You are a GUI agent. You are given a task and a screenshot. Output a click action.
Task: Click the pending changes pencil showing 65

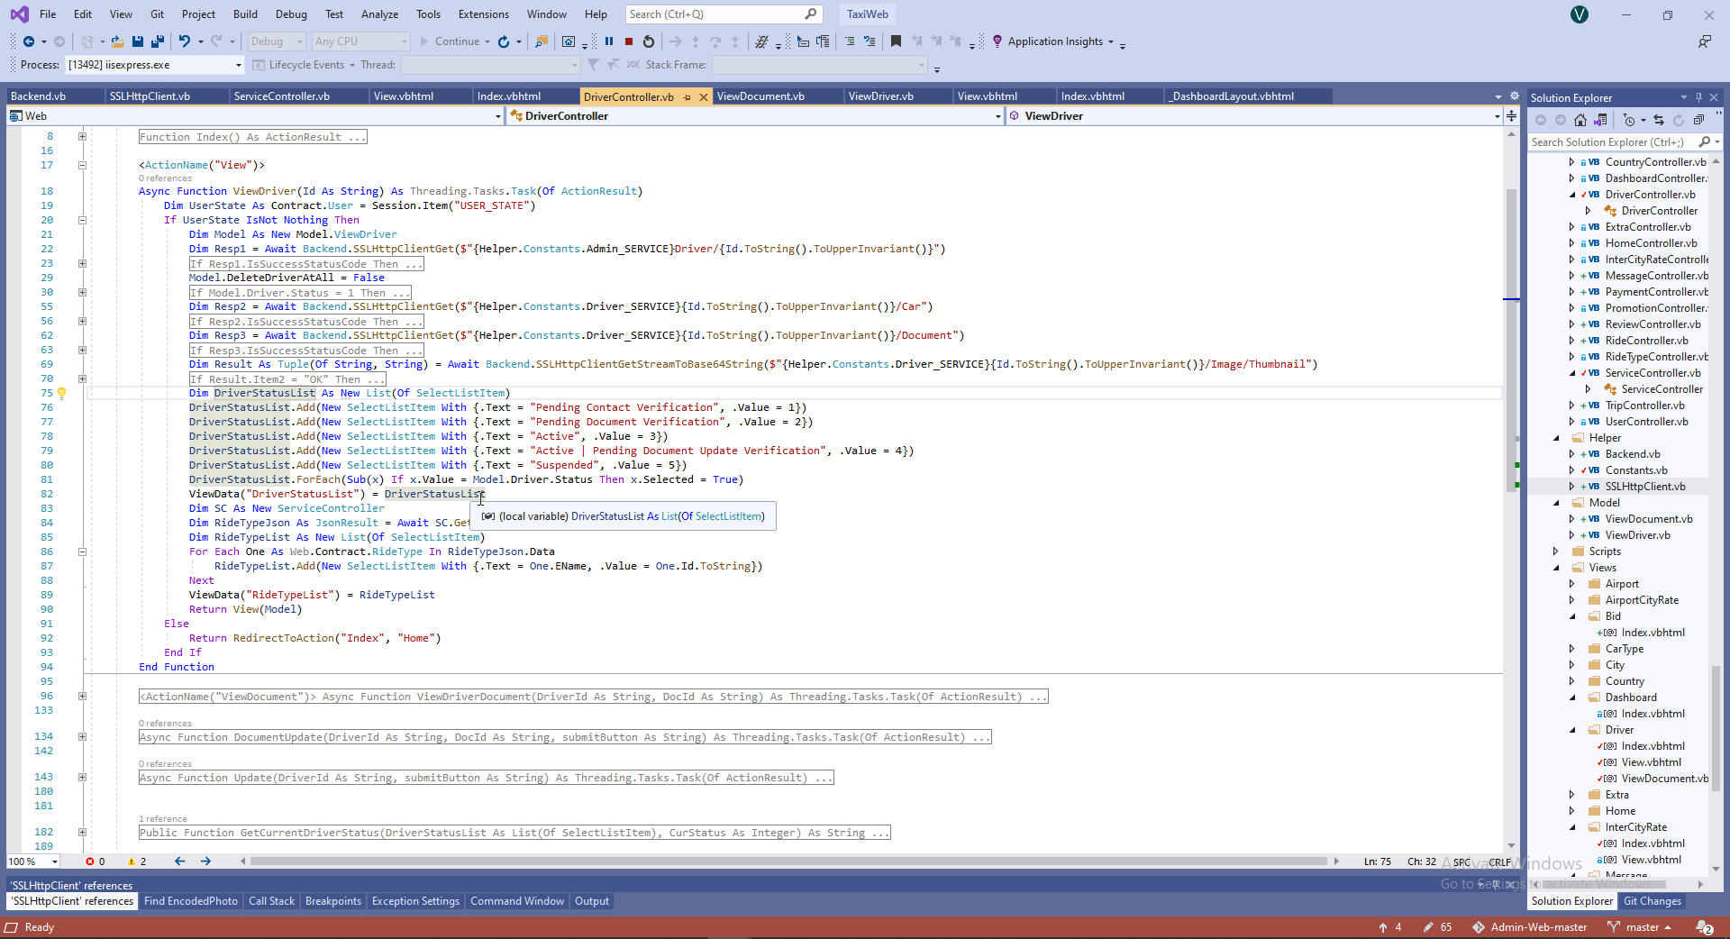coord(1438,927)
